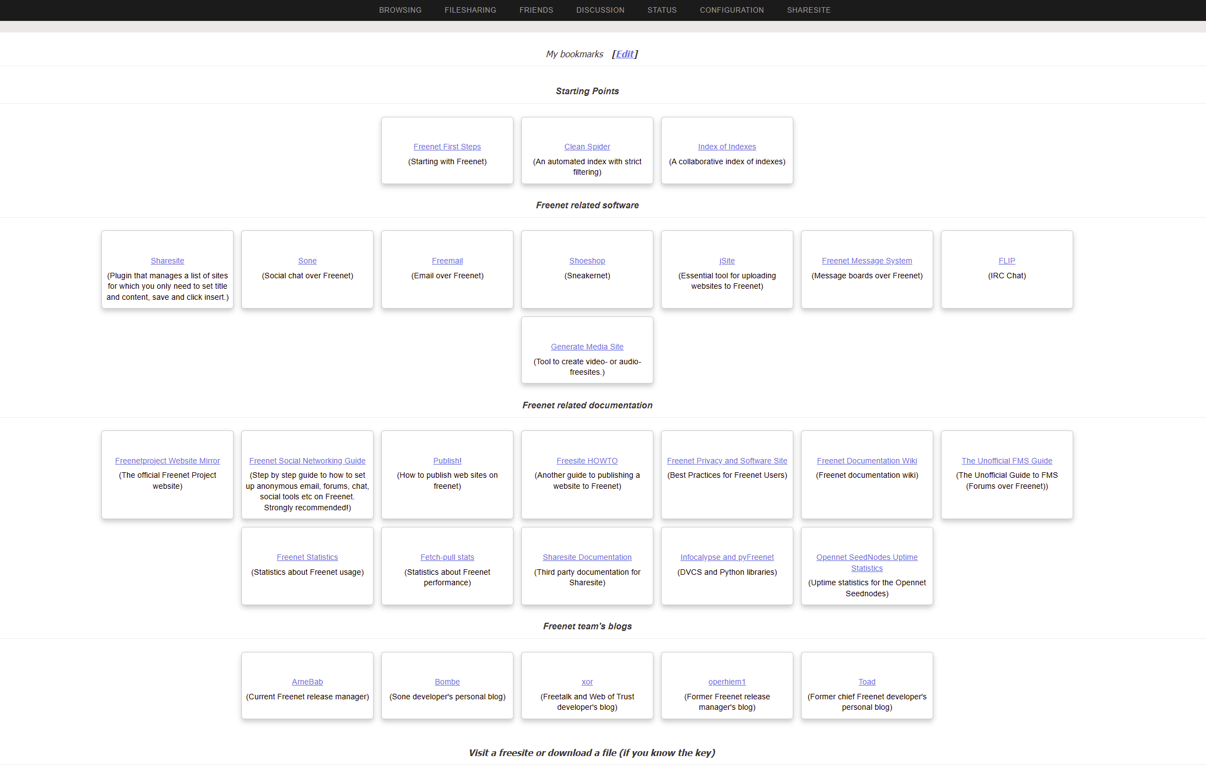
Task: Open Opennet SeedNodes Uptime Statistics link
Action: tap(867, 563)
